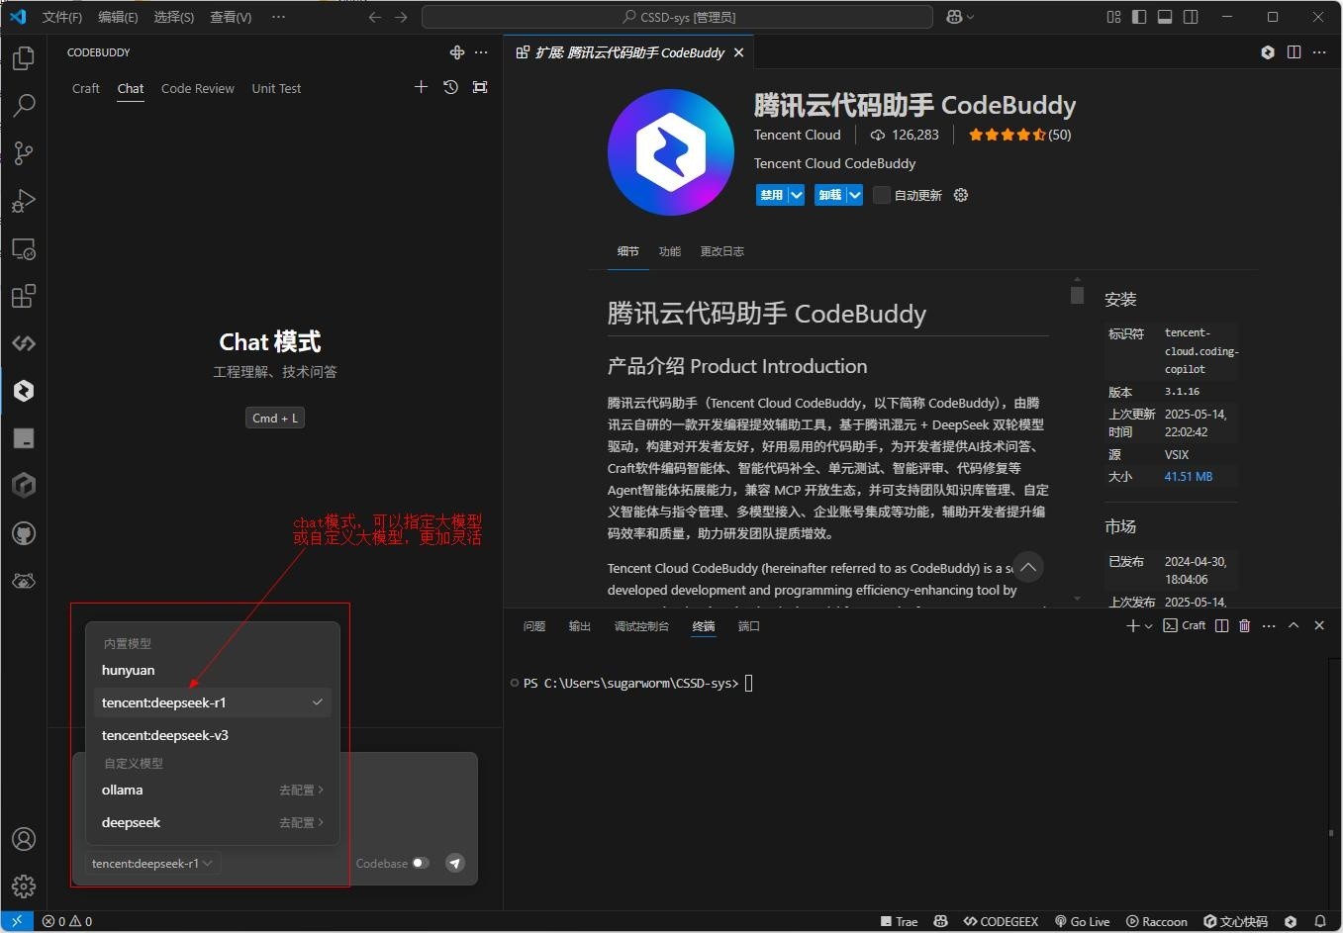Click 41.51 MB size link
Screen dimensions: 1343x933
point(1189,476)
